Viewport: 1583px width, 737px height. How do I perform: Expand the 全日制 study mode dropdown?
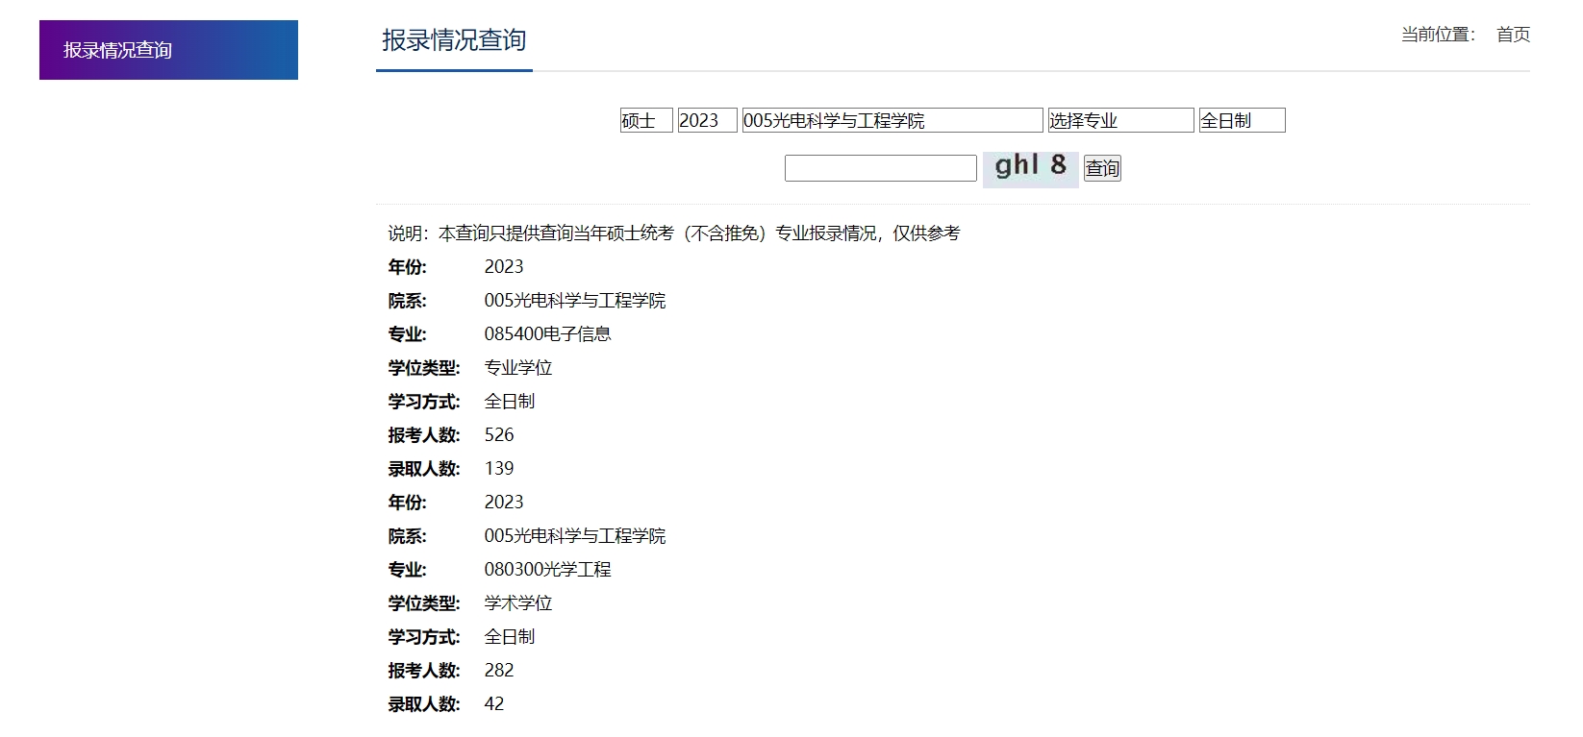[x=1241, y=120]
